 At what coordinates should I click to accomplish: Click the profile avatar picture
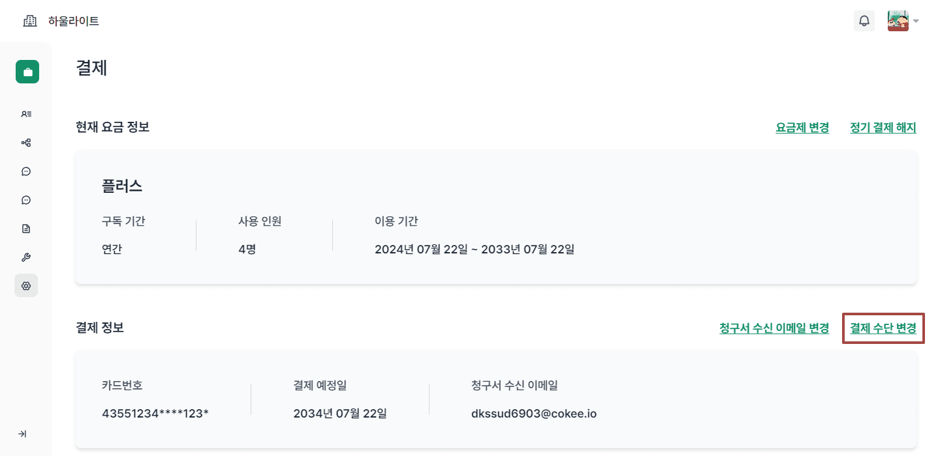tap(898, 20)
